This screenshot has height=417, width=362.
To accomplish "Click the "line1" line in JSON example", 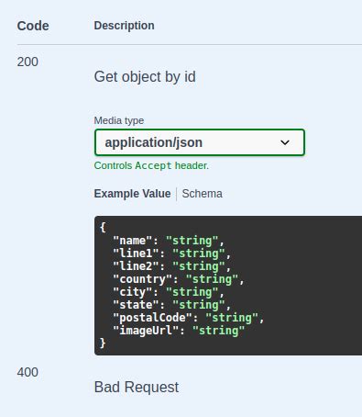I will pos(172,254).
